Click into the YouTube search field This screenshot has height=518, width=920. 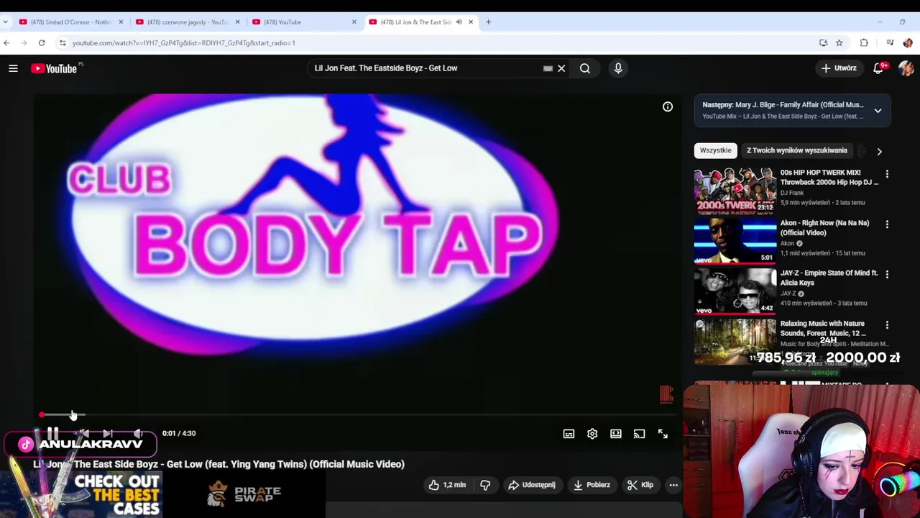pos(424,68)
